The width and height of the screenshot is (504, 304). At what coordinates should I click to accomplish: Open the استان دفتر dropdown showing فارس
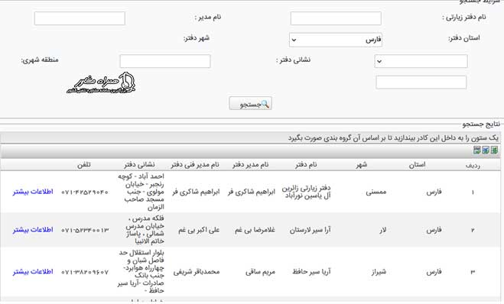pyautogui.click(x=336, y=40)
